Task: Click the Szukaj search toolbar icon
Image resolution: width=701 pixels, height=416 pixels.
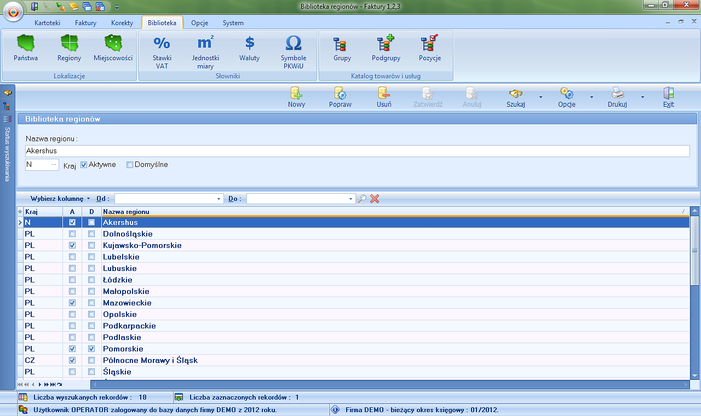Action: 515,97
